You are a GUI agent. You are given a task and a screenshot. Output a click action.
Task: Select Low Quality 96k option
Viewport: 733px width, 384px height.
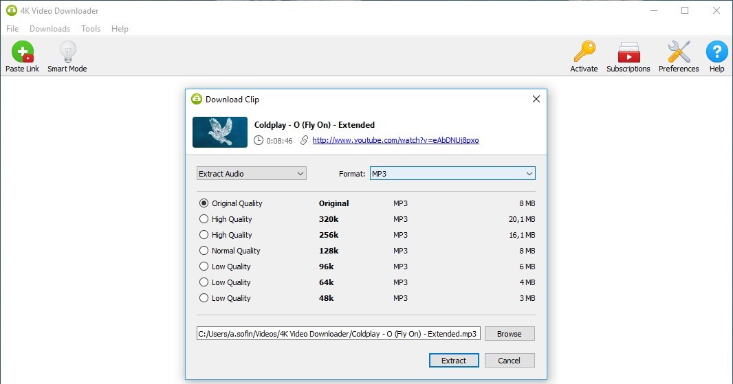tap(204, 267)
